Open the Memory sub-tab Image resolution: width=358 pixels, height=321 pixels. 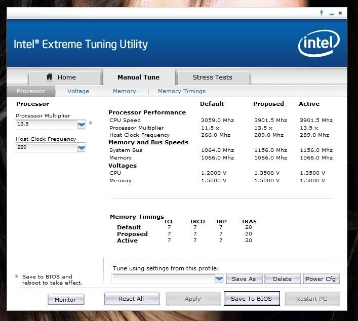pyautogui.click(x=125, y=91)
